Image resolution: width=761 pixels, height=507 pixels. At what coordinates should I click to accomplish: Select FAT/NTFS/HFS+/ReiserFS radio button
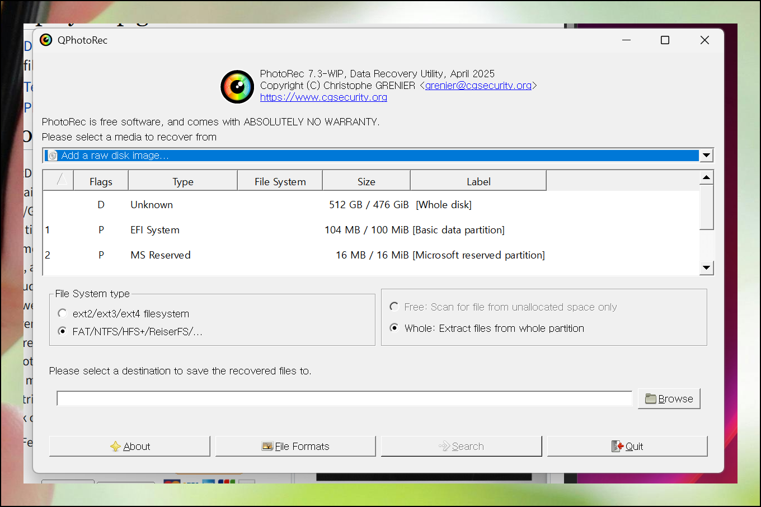pyautogui.click(x=63, y=331)
